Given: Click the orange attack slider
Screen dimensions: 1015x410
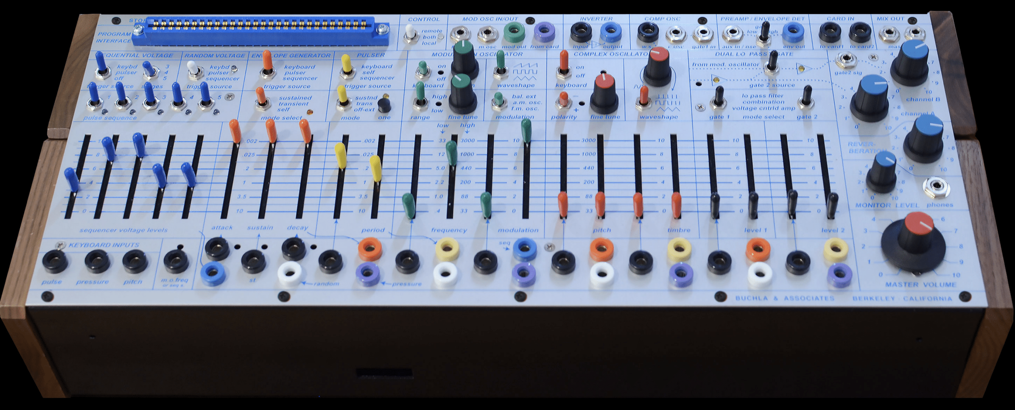Looking at the screenshot, I should (x=235, y=132).
